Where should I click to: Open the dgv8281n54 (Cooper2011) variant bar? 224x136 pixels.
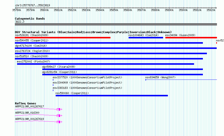[x=123, y=75]
